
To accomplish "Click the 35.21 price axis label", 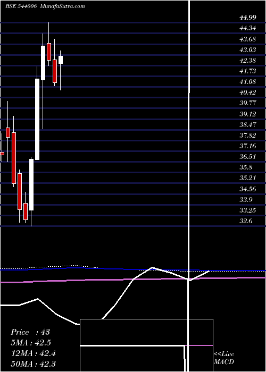I will click(248, 178).
